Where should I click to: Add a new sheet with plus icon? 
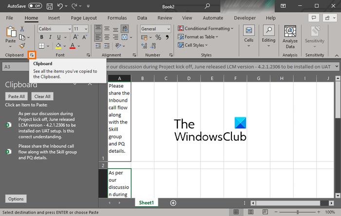(173, 202)
